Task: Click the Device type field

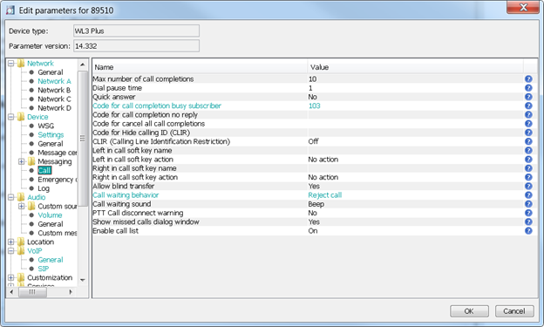Action: (136, 31)
